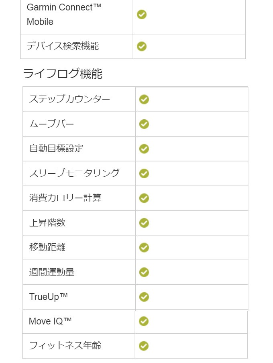
Task: Click the checkmark beside Garmin Connect Mobile
Action: coord(141,14)
